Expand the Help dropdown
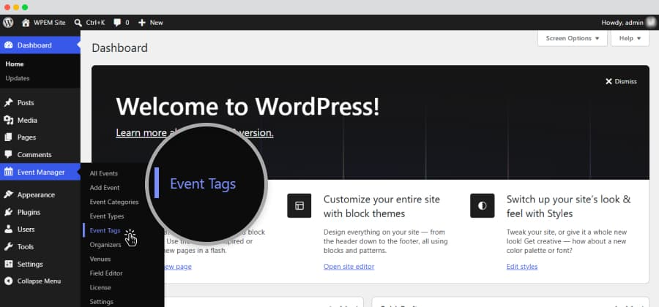659x307 pixels. [630, 38]
